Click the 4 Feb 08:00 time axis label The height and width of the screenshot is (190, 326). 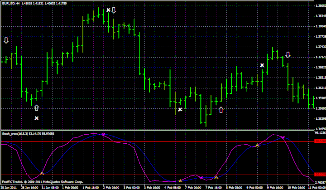click(x=173, y=187)
